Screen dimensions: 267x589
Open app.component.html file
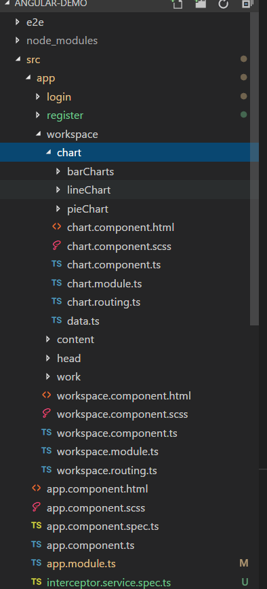point(98,488)
